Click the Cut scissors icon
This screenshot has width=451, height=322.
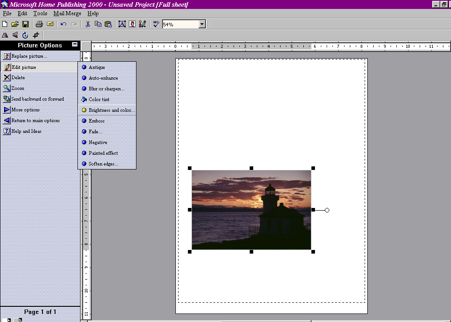click(88, 24)
